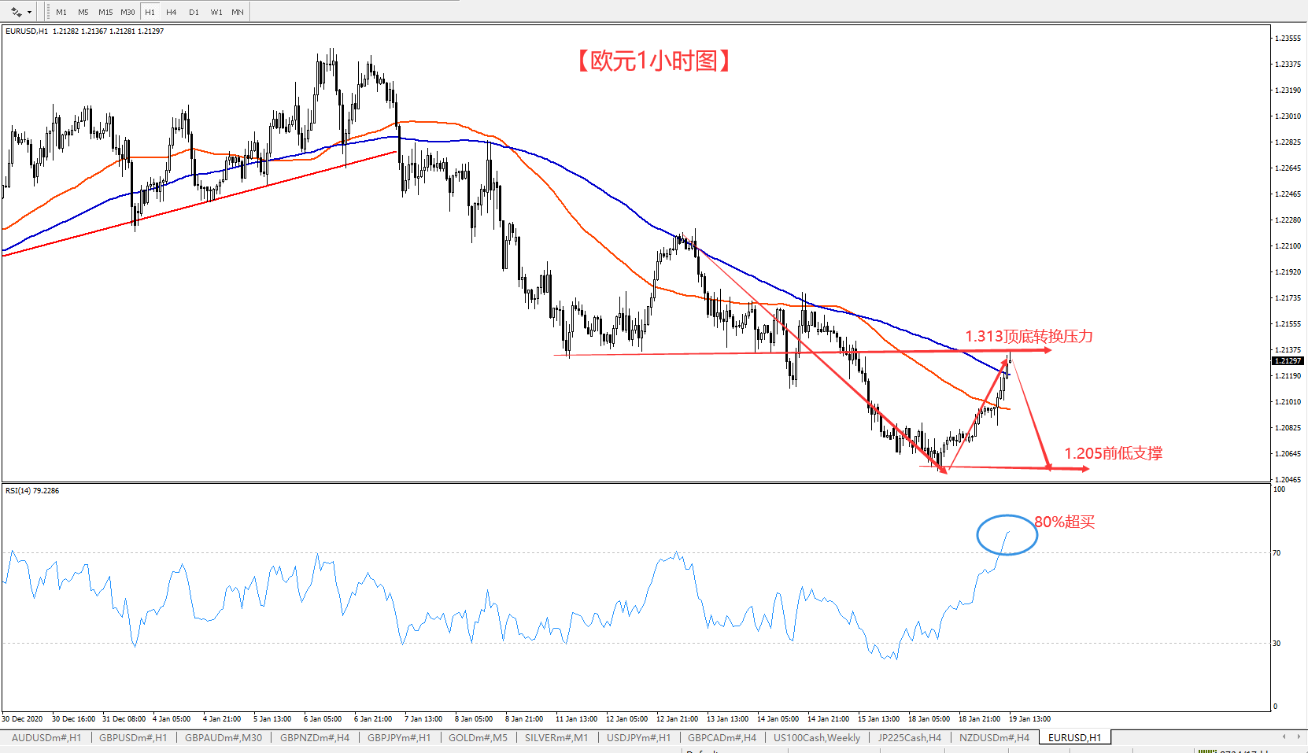Click the RSI 30 level label
This screenshot has width=1308, height=753.
pos(1277,643)
